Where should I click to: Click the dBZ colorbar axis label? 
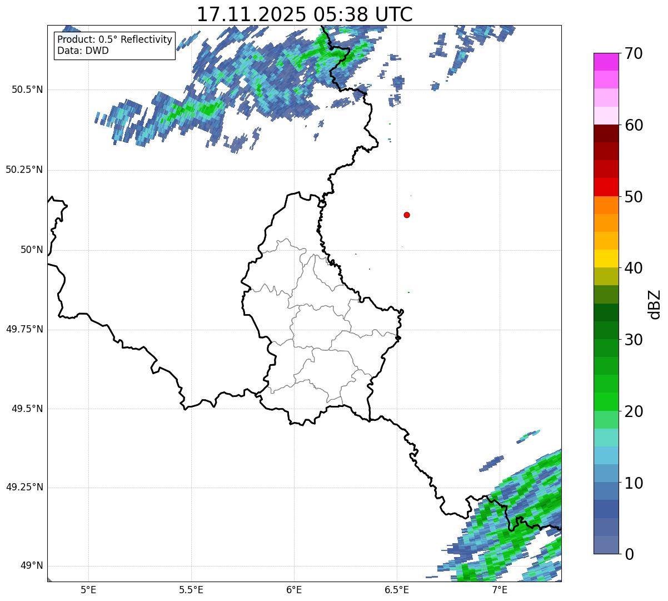(655, 304)
